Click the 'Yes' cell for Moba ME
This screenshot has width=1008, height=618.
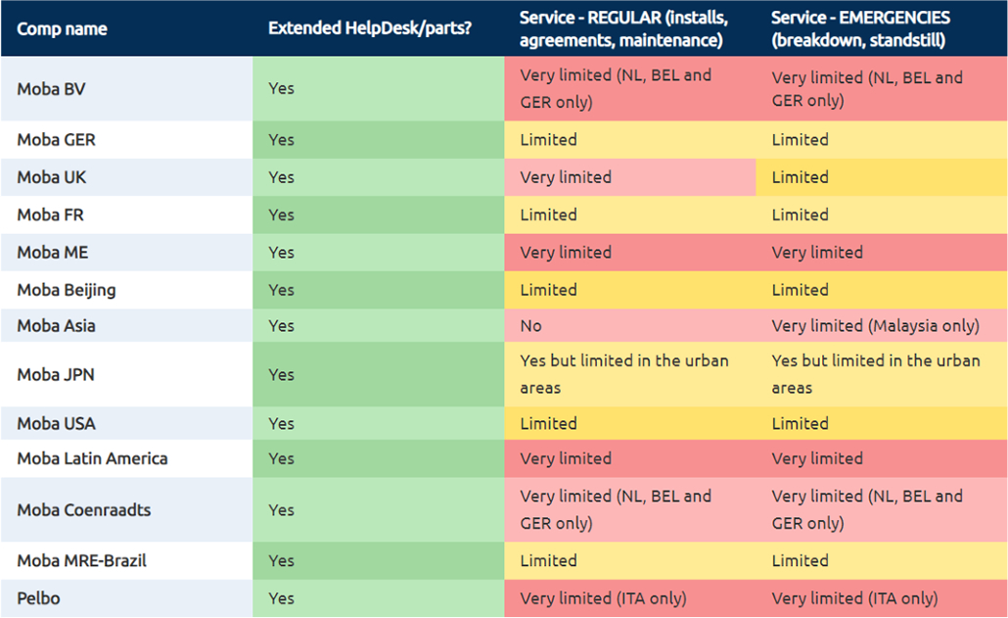[x=281, y=253]
